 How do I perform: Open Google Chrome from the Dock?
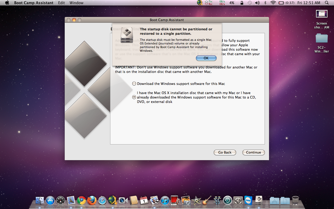81,200
